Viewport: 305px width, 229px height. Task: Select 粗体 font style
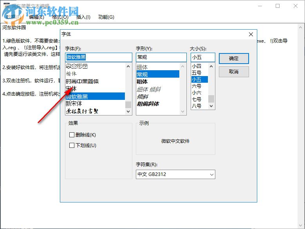158,82
